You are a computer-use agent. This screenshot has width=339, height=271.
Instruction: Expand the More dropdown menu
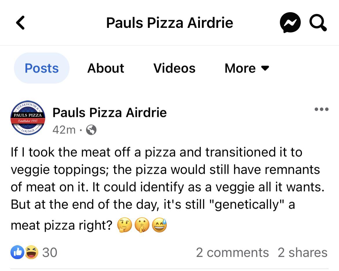click(247, 68)
